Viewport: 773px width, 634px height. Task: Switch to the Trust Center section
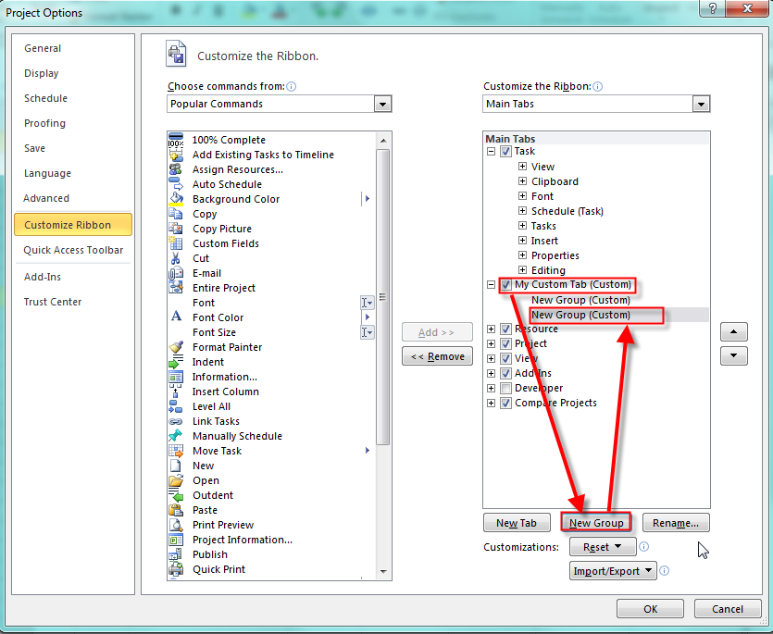53,302
